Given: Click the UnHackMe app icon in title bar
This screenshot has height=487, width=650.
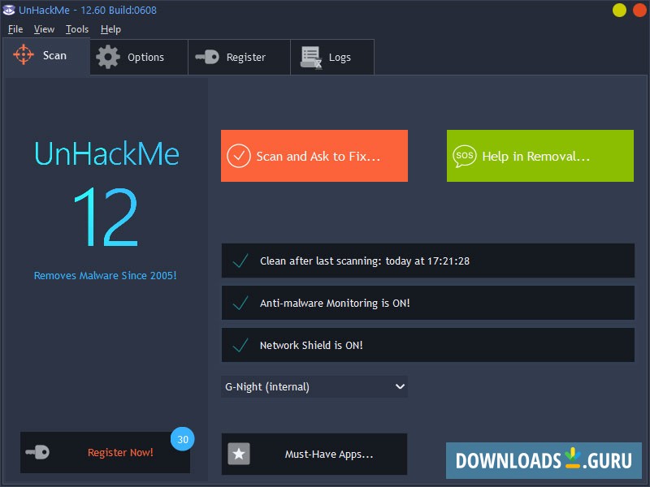Looking at the screenshot, I should pyautogui.click(x=9, y=10).
